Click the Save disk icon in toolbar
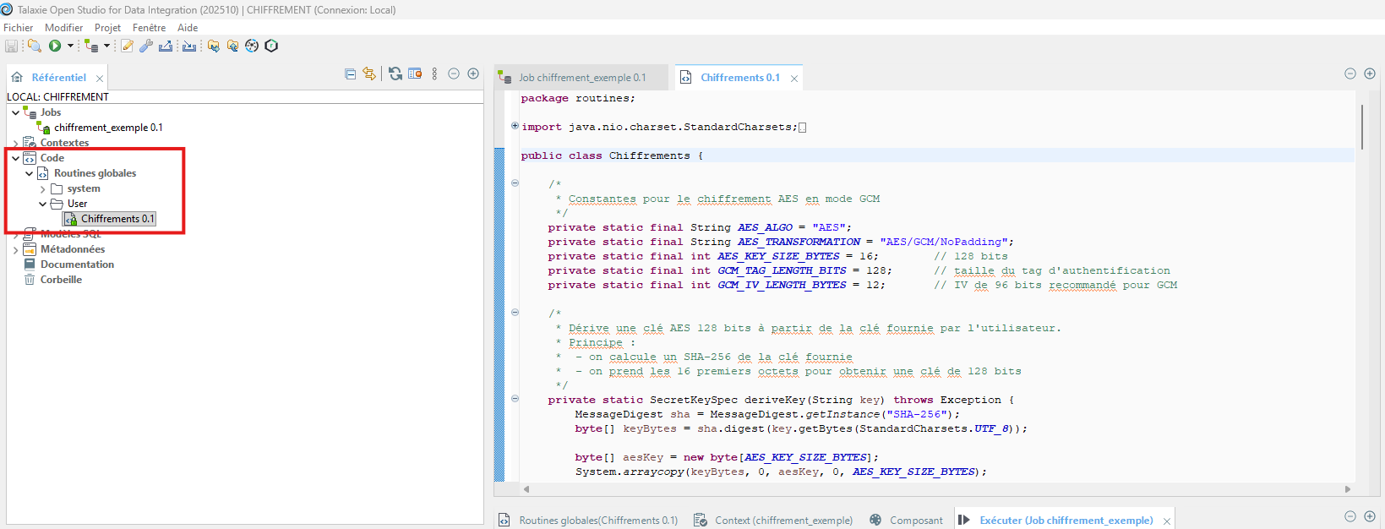 pyautogui.click(x=12, y=46)
